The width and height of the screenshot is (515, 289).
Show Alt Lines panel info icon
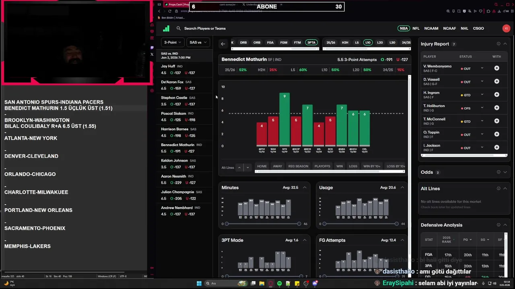point(499,189)
